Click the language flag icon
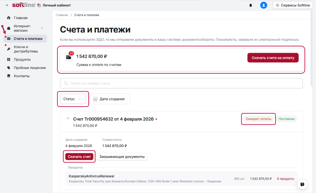The image size is (316, 193). click(39, 5)
